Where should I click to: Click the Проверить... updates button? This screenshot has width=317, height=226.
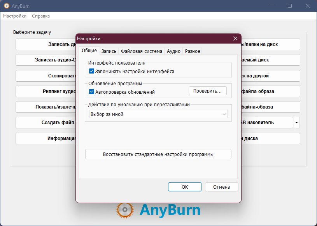point(207,91)
